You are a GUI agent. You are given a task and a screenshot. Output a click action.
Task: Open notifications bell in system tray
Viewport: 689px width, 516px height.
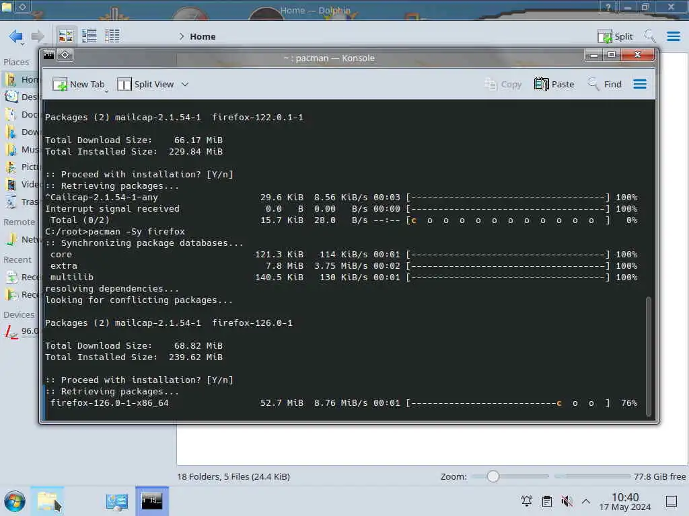coord(527,501)
